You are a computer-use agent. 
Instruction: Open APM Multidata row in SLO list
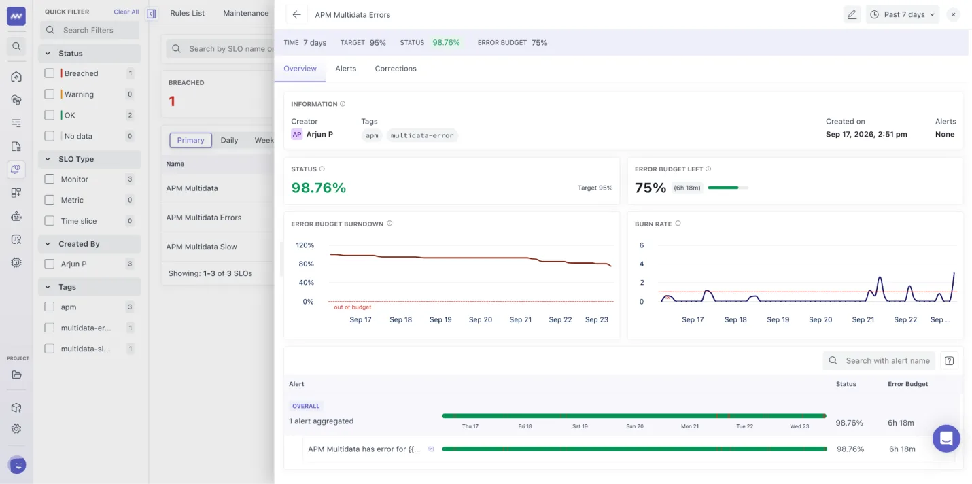click(218, 188)
